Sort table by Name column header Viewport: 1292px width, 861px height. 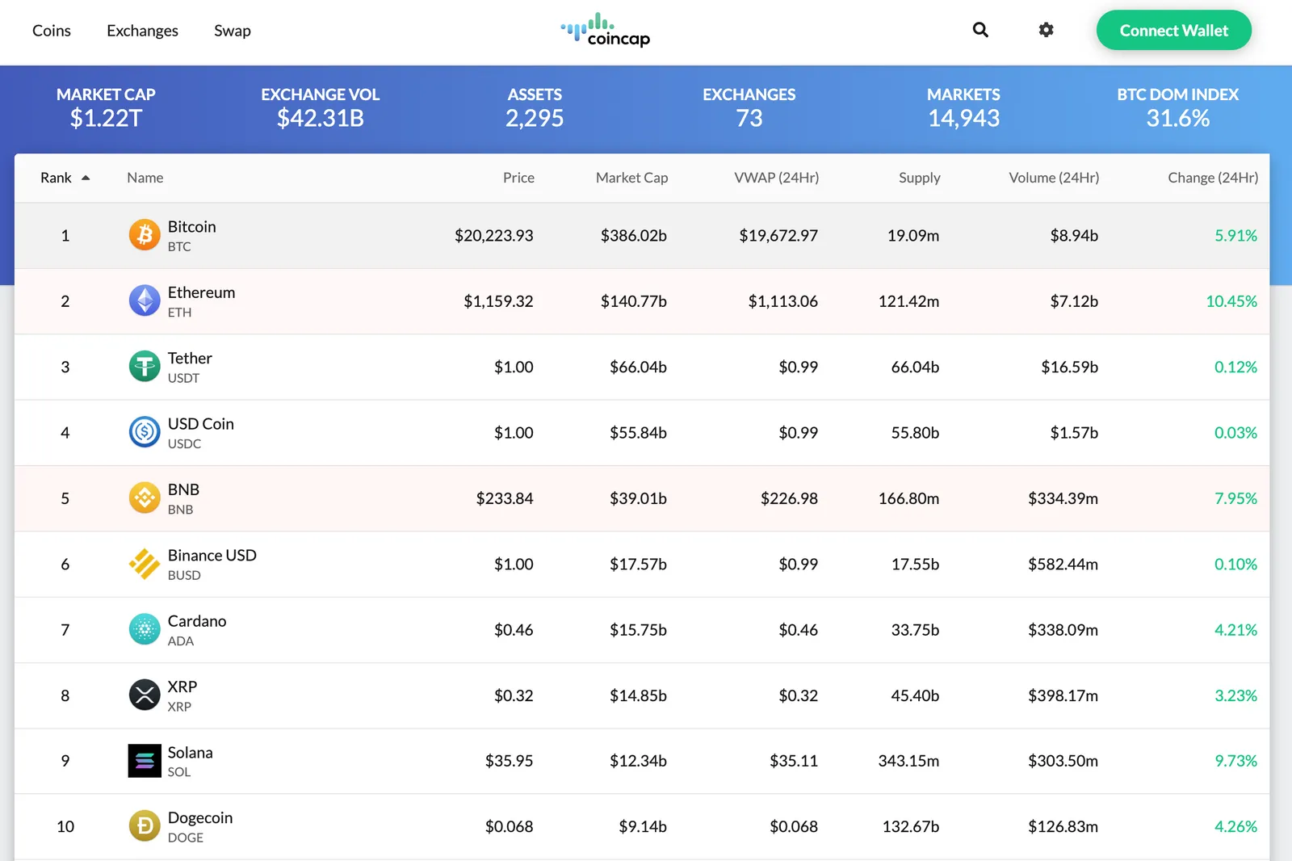pyautogui.click(x=145, y=178)
